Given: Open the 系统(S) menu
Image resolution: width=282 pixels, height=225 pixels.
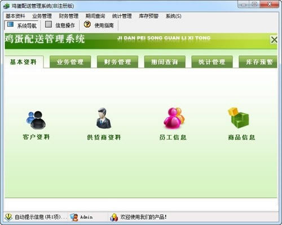Looking at the screenshot, I should (x=173, y=16).
